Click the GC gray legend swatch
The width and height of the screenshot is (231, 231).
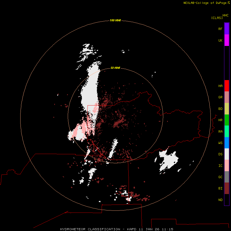click(x=227, y=177)
